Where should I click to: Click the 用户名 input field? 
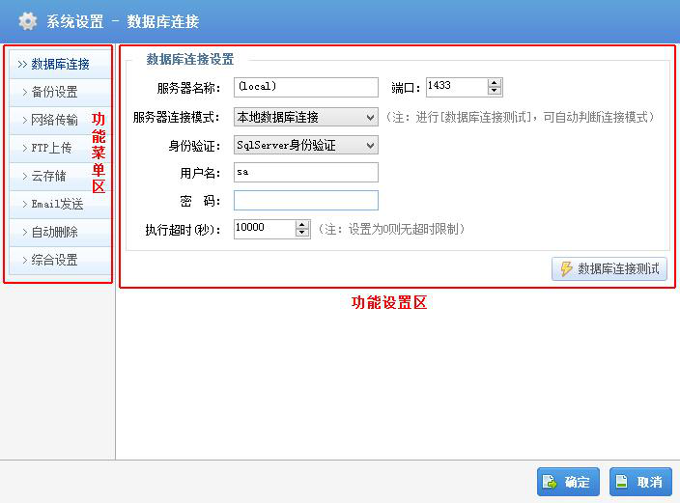pos(306,173)
